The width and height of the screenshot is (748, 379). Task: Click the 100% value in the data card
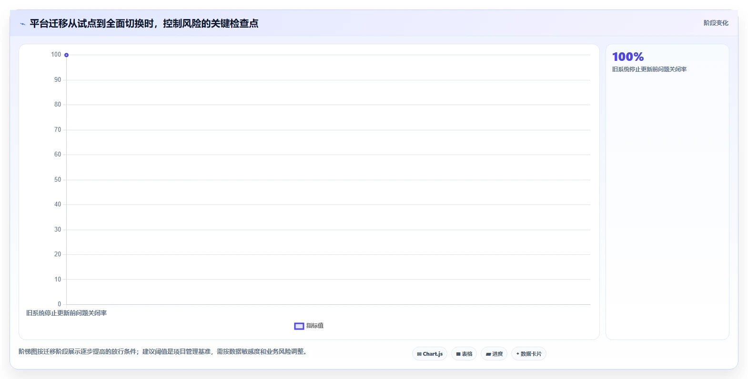628,57
